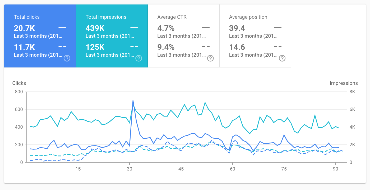Click the clicks spike peak near day 30
370x190 pixels.
click(x=133, y=101)
